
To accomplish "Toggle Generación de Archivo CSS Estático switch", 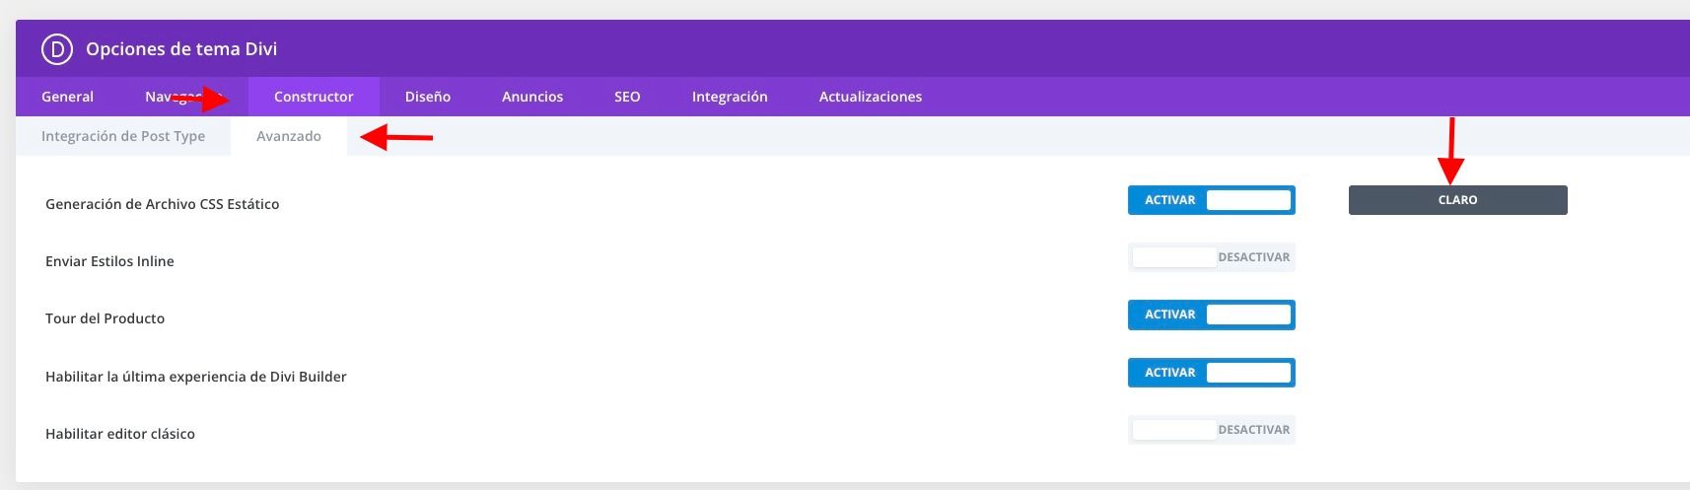I will 1212,200.
